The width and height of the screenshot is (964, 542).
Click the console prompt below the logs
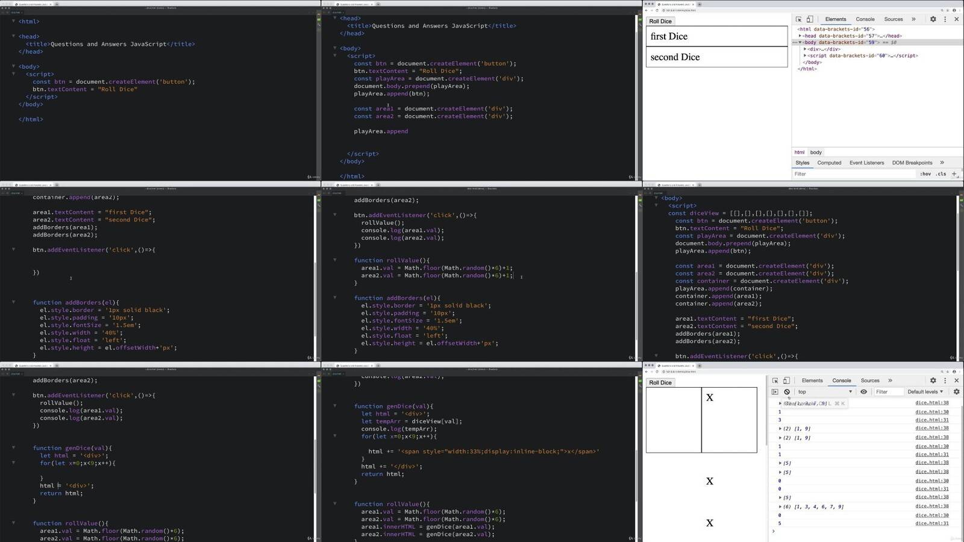[862, 531]
